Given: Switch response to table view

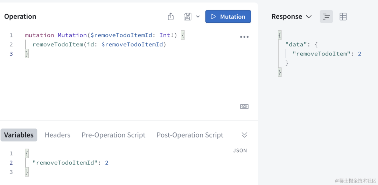Looking at the screenshot, I should (x=343, y=17).
